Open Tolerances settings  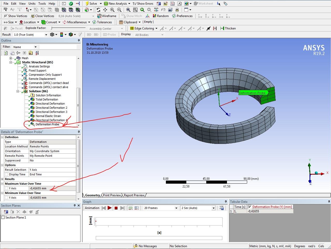[x=102, y=22]
